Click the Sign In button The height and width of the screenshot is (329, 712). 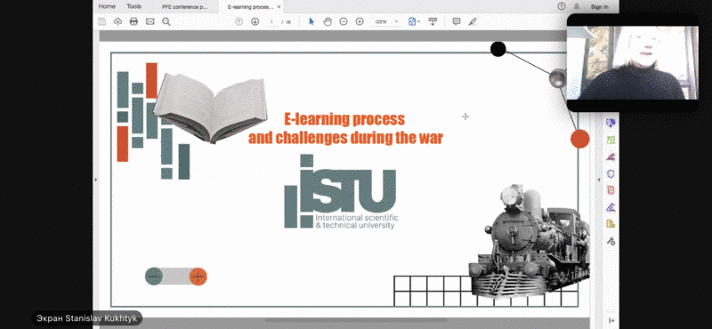click(599, 7)
